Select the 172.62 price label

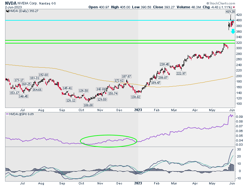pyautogui.click(x=119, y=81)
